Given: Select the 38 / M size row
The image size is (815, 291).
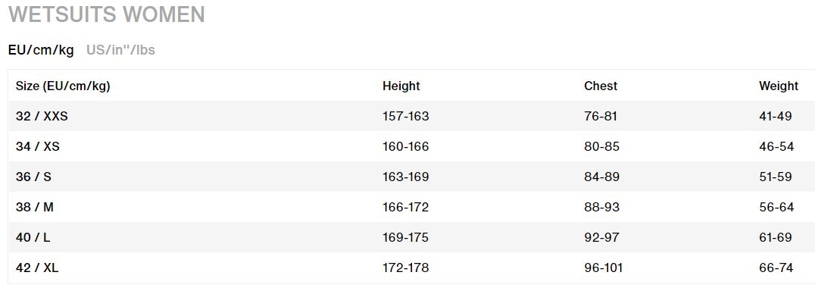Looking at the screenshot, I should (411, 208).
